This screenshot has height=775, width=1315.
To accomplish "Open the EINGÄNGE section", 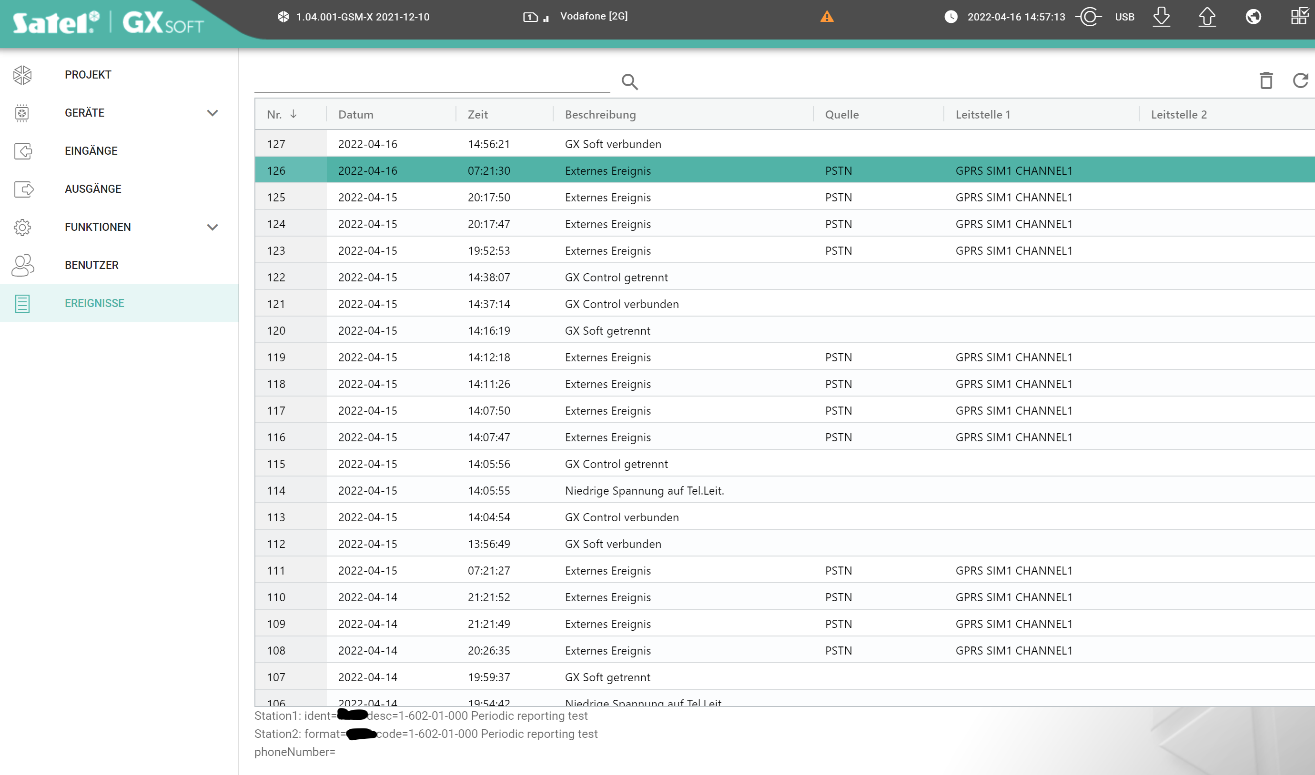I will pyautogui.click(x=91, y=151).
